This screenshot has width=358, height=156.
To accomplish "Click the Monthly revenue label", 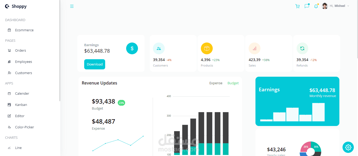I will [x=323, y=96].
